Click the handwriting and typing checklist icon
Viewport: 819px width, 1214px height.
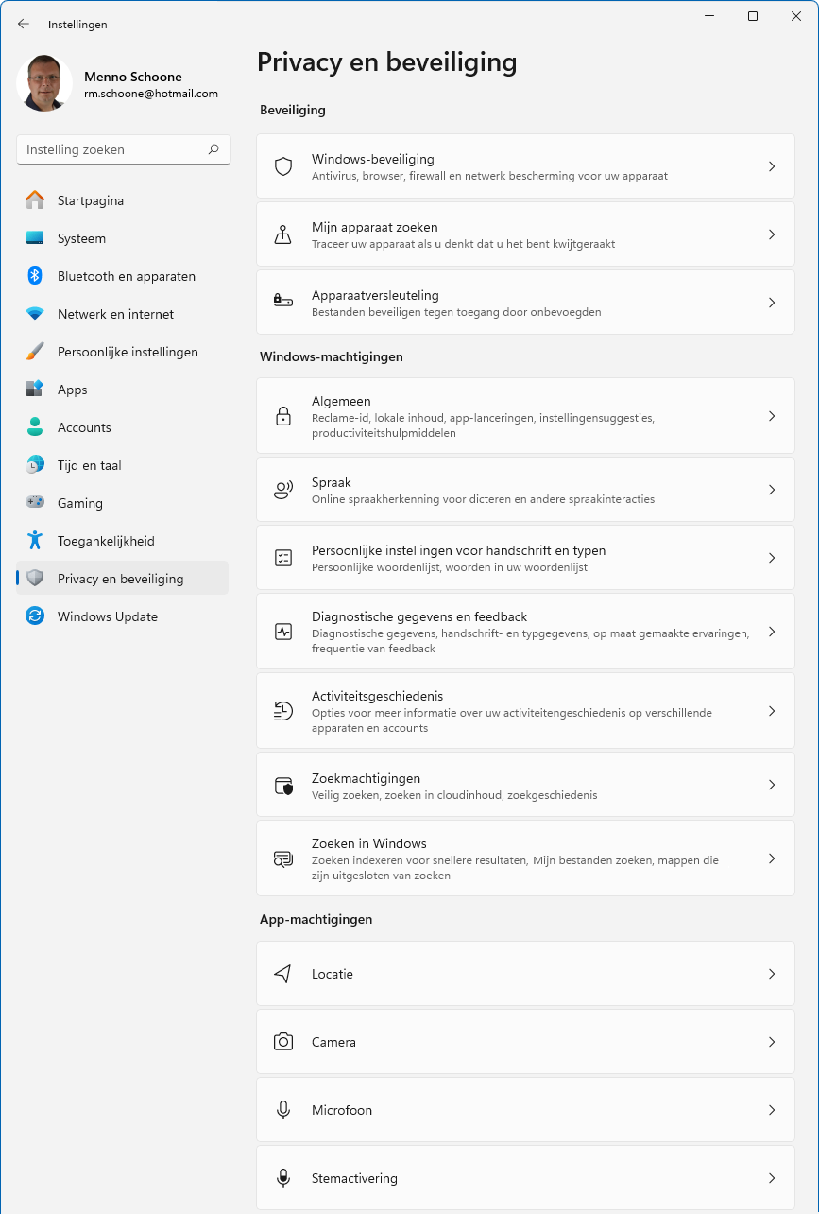(x=283, y=558)
